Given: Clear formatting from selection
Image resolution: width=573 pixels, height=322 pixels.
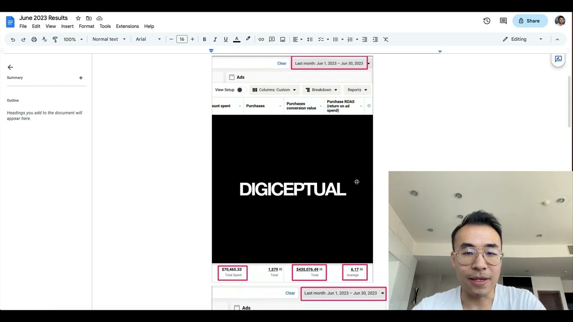Looking at the screenshot, I should (386, 39).
